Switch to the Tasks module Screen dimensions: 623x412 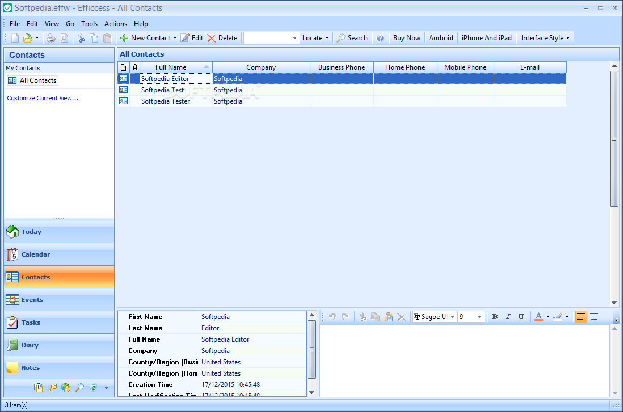click(x=59, y=322)
